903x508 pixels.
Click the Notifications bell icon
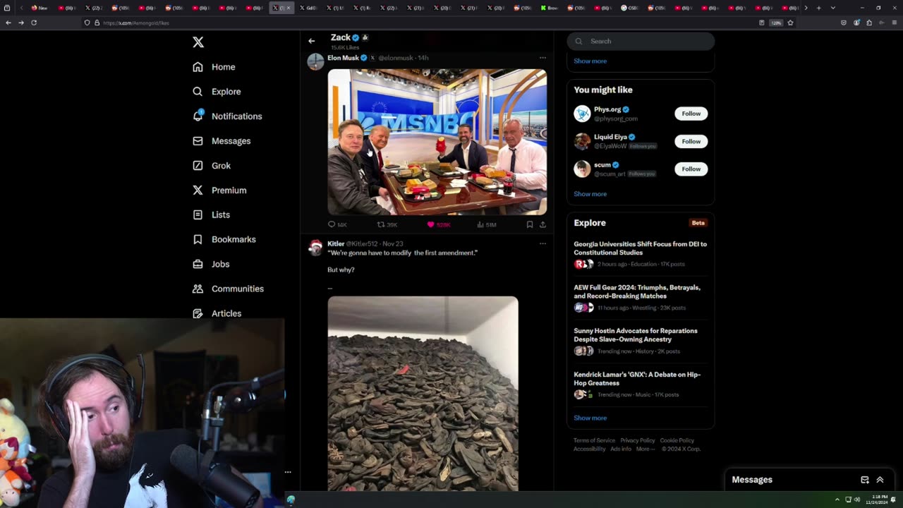(x=198, y=116)
